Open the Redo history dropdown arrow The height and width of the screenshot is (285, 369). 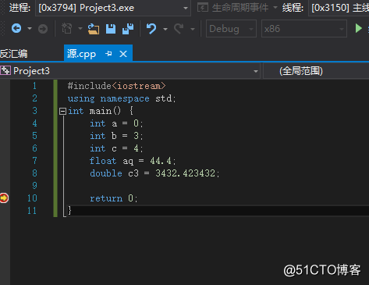(193, 29)
